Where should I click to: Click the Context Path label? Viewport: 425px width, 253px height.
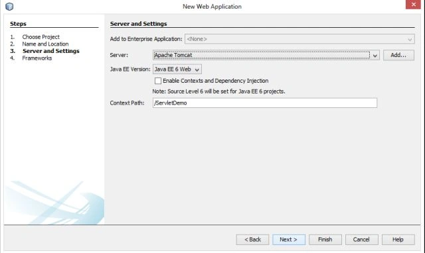(x=127, y=103)
